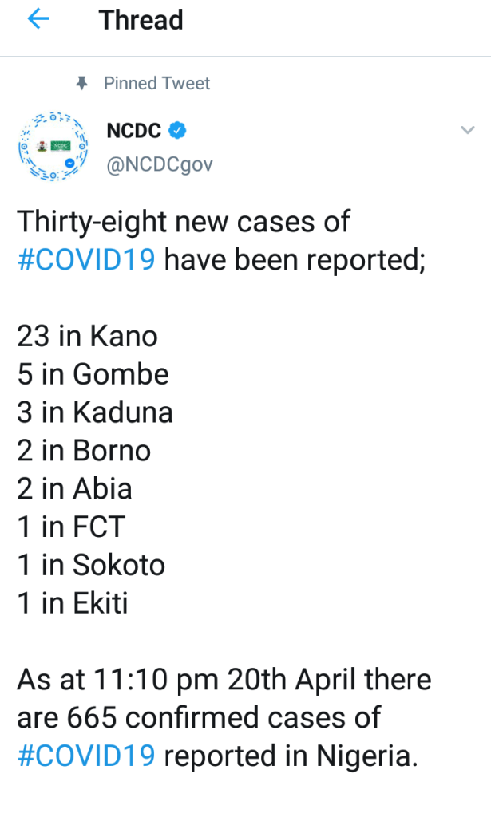Click the blue verified badge next to NCDC
The image size is (491, 817).
pos(179,130)
